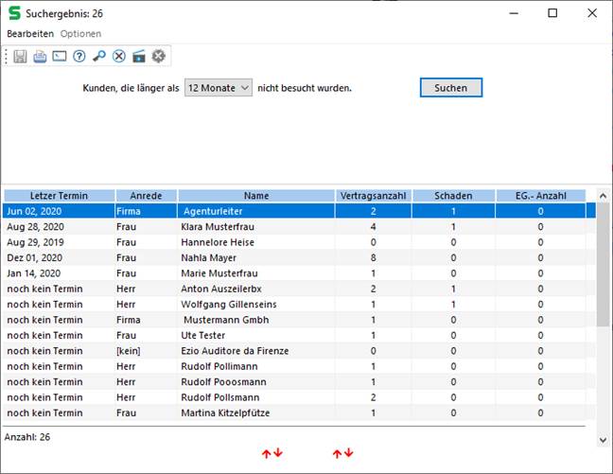Select the Ezio Auditore da Firenze row
Viewport: 613px width, 474px height.
234,350
